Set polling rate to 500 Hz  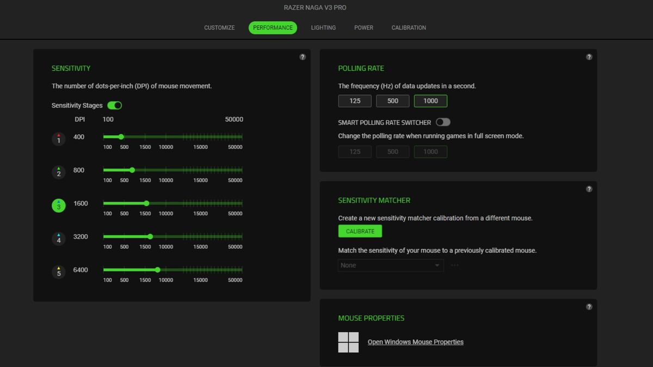pos(393,101)
